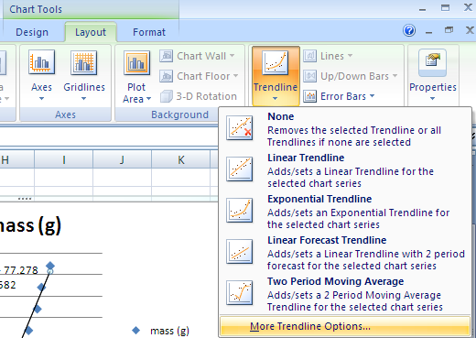The height and width of the screenshot is (338, 476).
Task: Open the Gridlines options button
Action: pos(84,75)
